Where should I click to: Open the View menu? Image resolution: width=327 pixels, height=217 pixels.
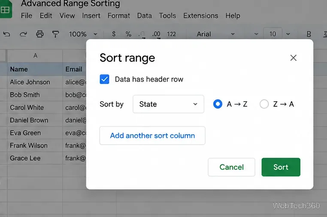[67, 15]
